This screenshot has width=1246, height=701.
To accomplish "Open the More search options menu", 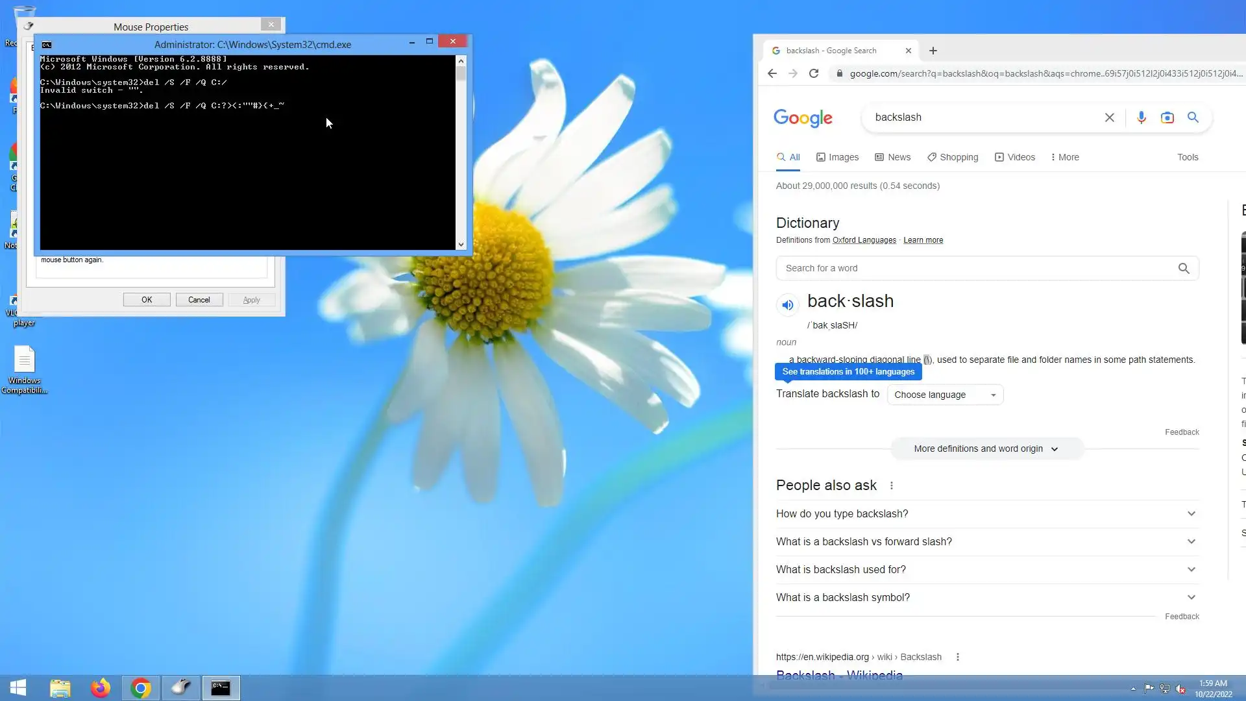I will pos(1064,157).
